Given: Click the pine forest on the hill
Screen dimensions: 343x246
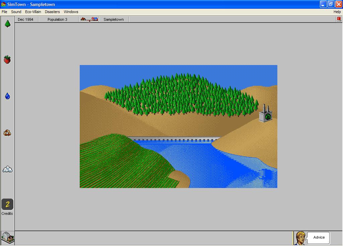Looking at the screenshot, I should coord(181,95).
